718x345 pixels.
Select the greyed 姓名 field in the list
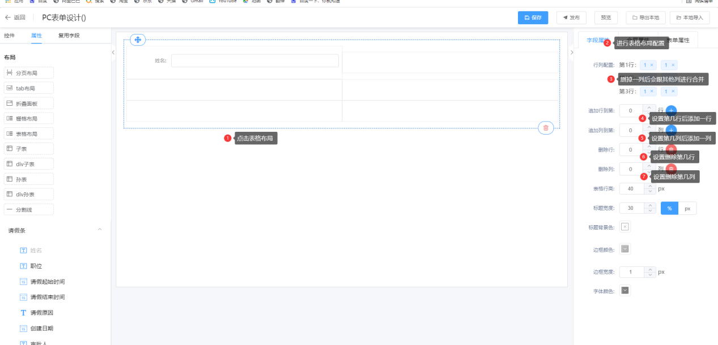tap(31, 250)
